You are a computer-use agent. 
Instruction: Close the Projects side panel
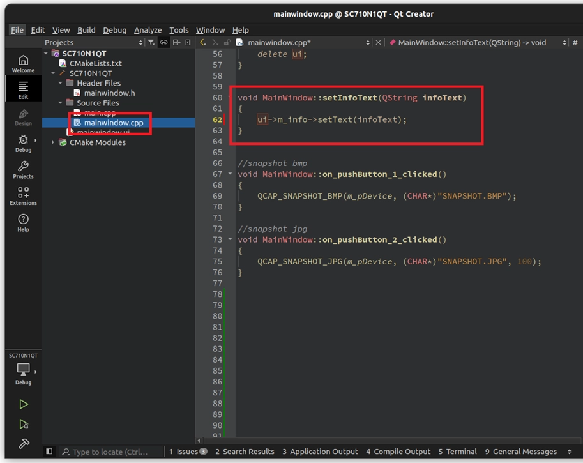point(188,42)
